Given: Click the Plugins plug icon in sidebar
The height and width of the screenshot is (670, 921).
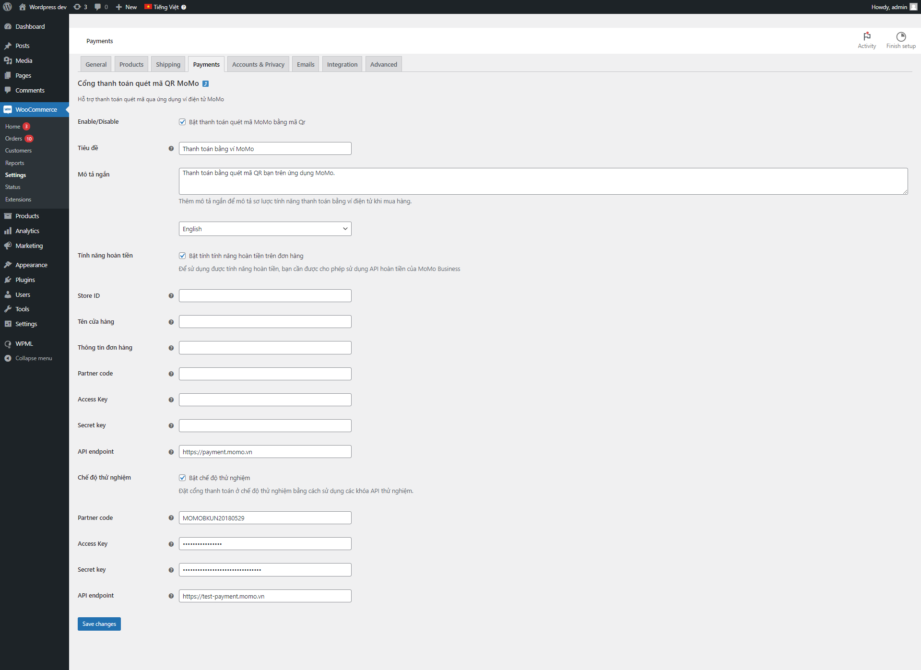Looking at the screenshot, I should pyautogui.click(x=8, y=280).
